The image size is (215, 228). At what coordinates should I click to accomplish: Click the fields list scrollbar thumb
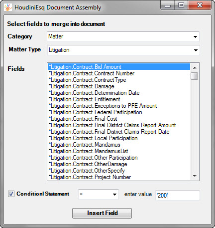tap(195, 76)
